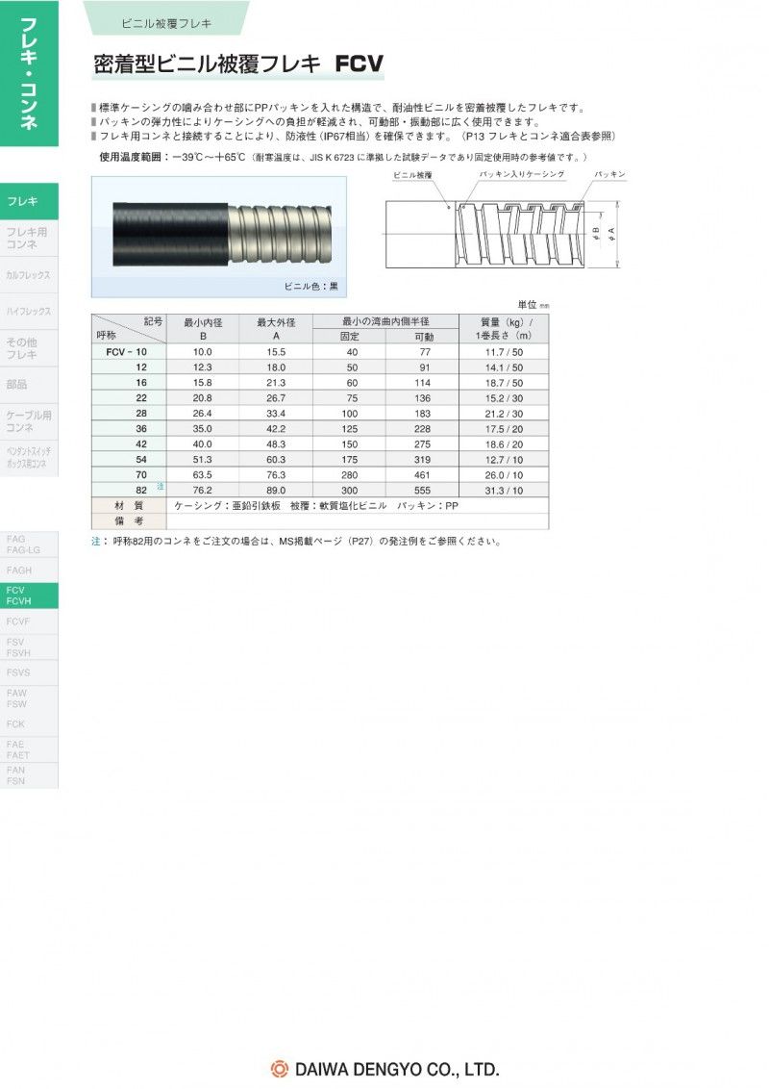Image resolution: width=769 pixels, height=1089 pixels.
Task: Click the 18.6 / 20 mass cell
Action: pos(504,444)
